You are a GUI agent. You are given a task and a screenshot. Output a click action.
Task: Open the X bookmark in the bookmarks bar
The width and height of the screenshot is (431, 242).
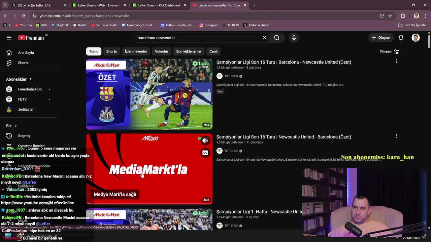pos(7,25)
